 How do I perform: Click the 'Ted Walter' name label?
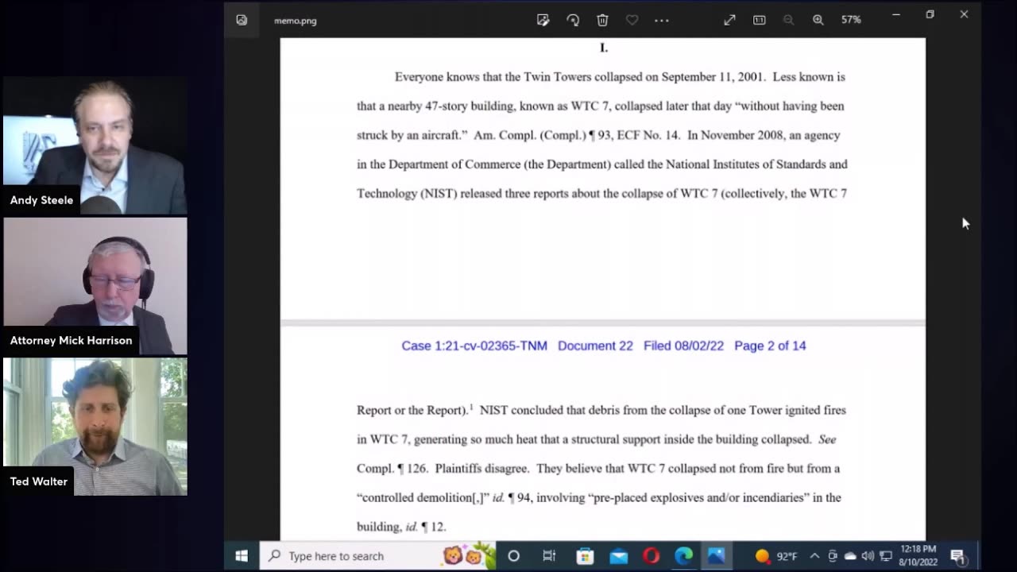click(x=38, y=481)
